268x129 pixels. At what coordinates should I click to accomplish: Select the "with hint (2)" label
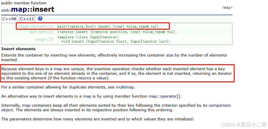[41, 32]
